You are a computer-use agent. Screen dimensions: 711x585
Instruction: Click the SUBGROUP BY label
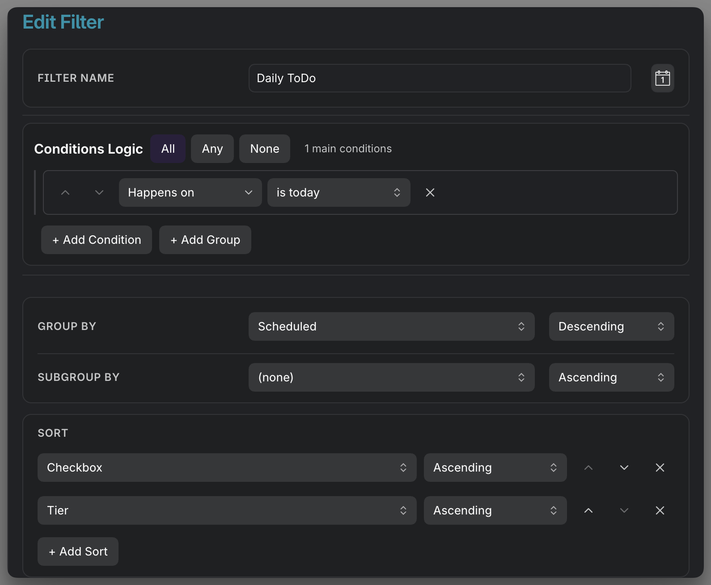[x=79, y=377]
